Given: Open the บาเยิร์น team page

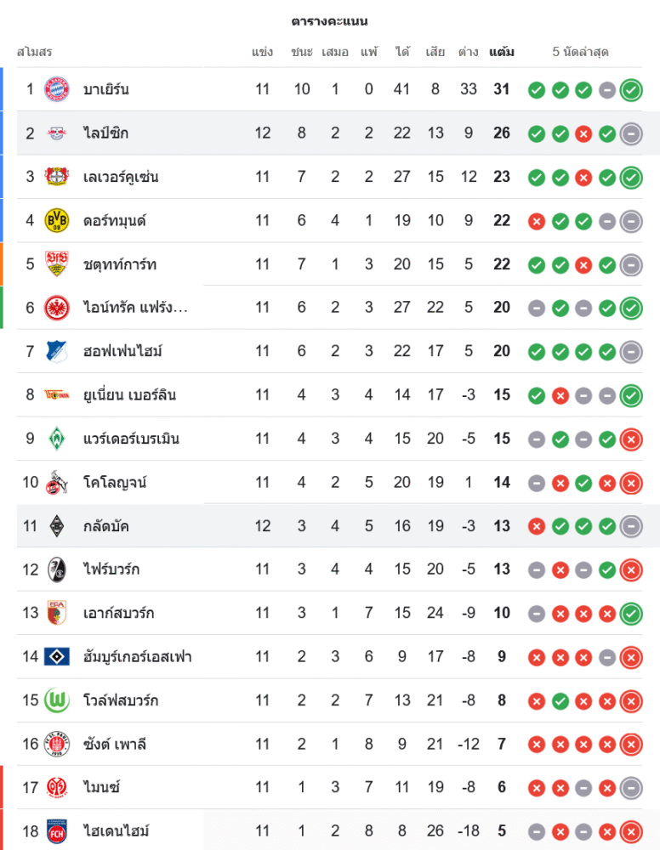Looking at the screenshot, I should pos(106,89).
